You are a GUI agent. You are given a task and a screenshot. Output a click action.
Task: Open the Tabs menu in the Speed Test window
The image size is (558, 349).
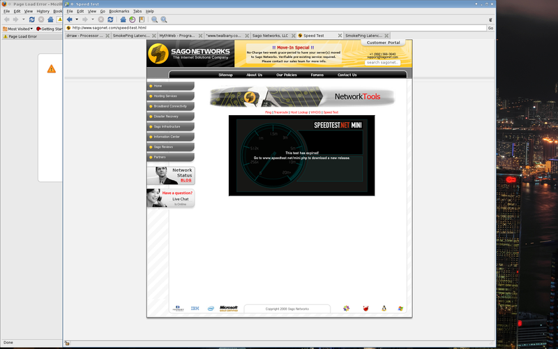(x=137, y=11)
